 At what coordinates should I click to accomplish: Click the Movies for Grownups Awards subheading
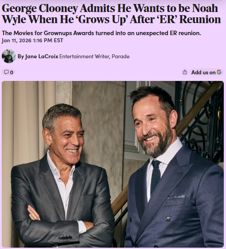101,33
